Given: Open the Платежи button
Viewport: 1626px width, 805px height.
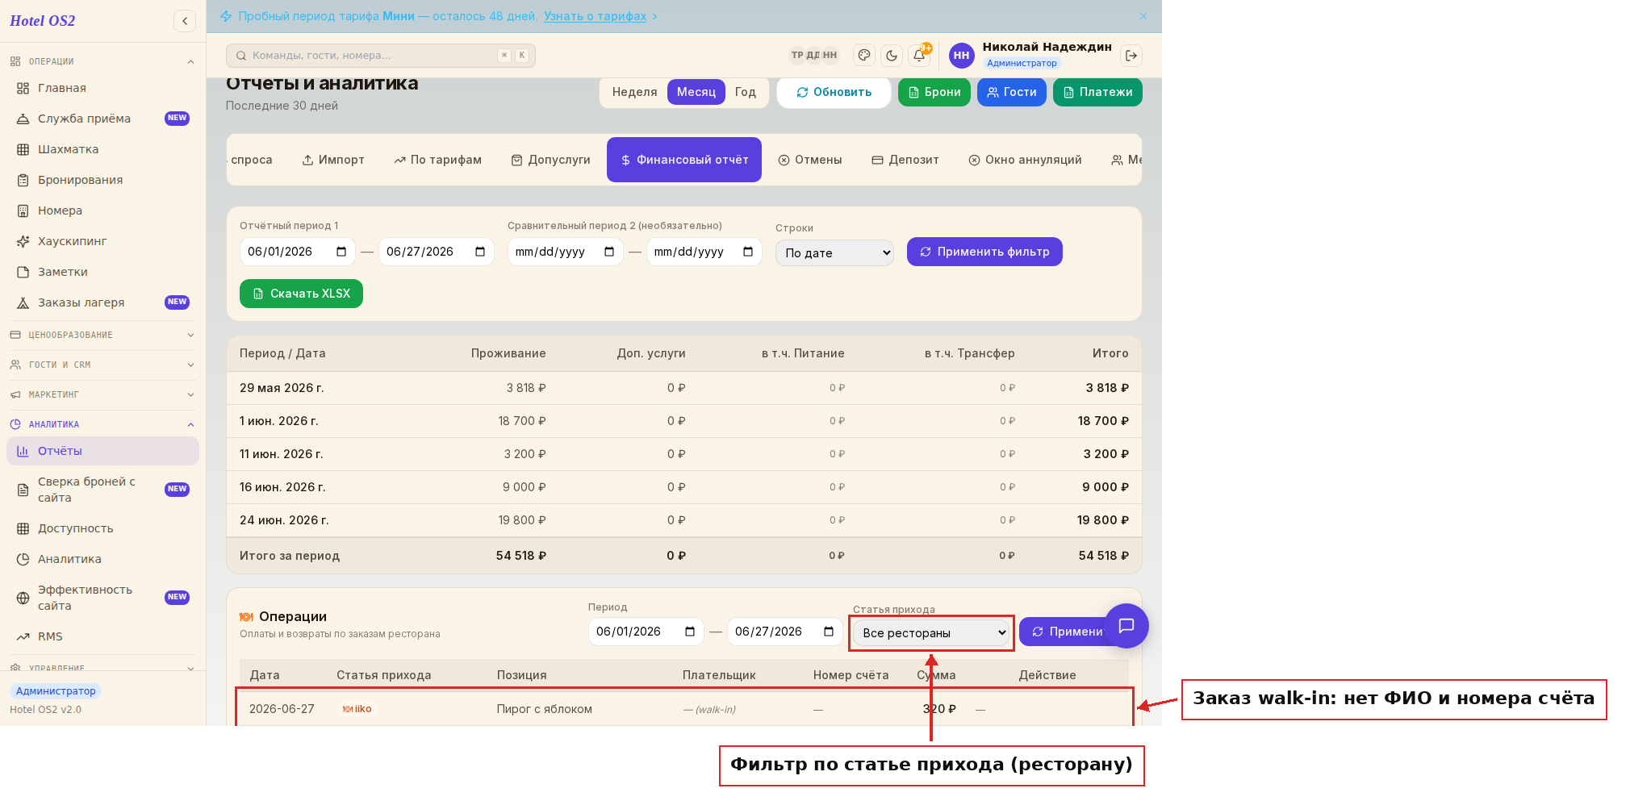Looking at the screenshot, I should [x=1097, y=92].
